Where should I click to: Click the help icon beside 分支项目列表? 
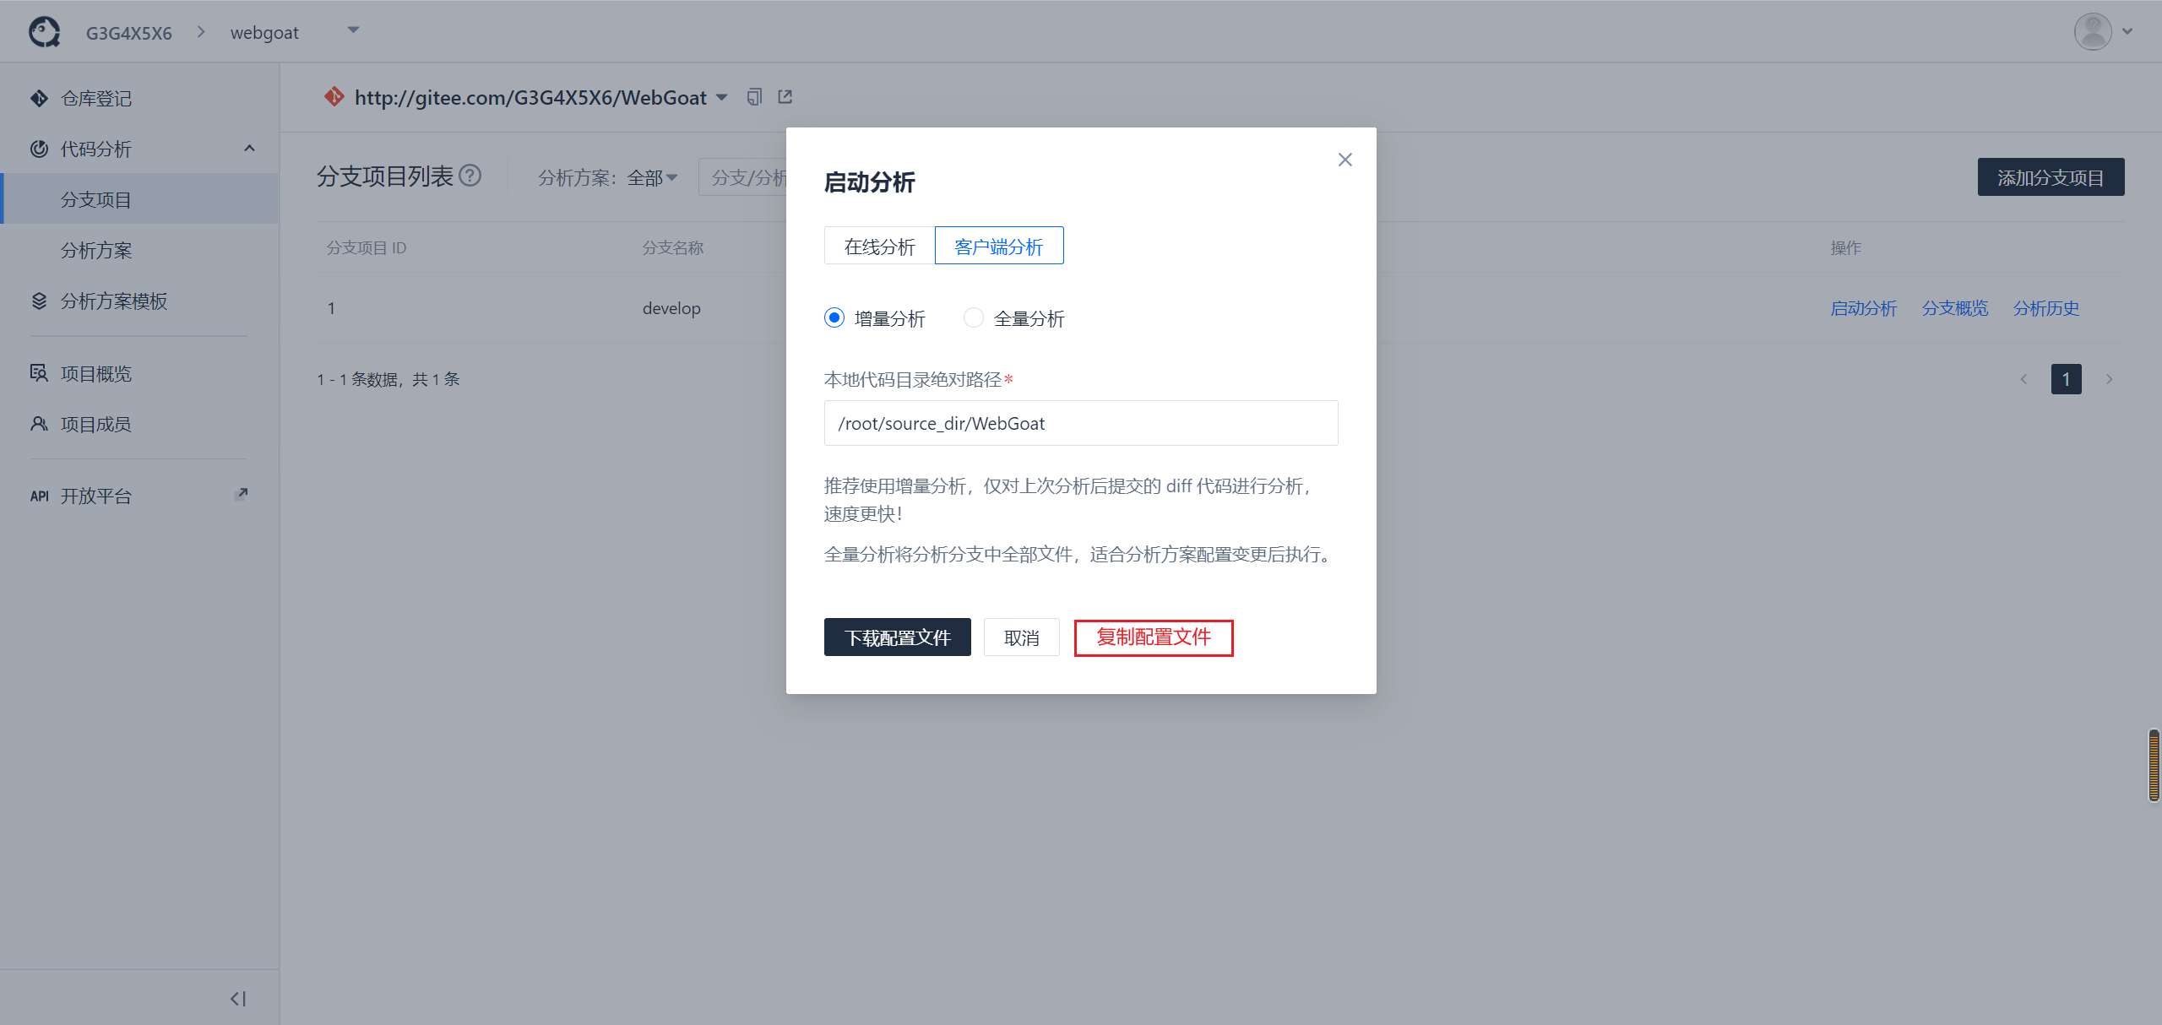pyautogui.click(x=470, y=176)
